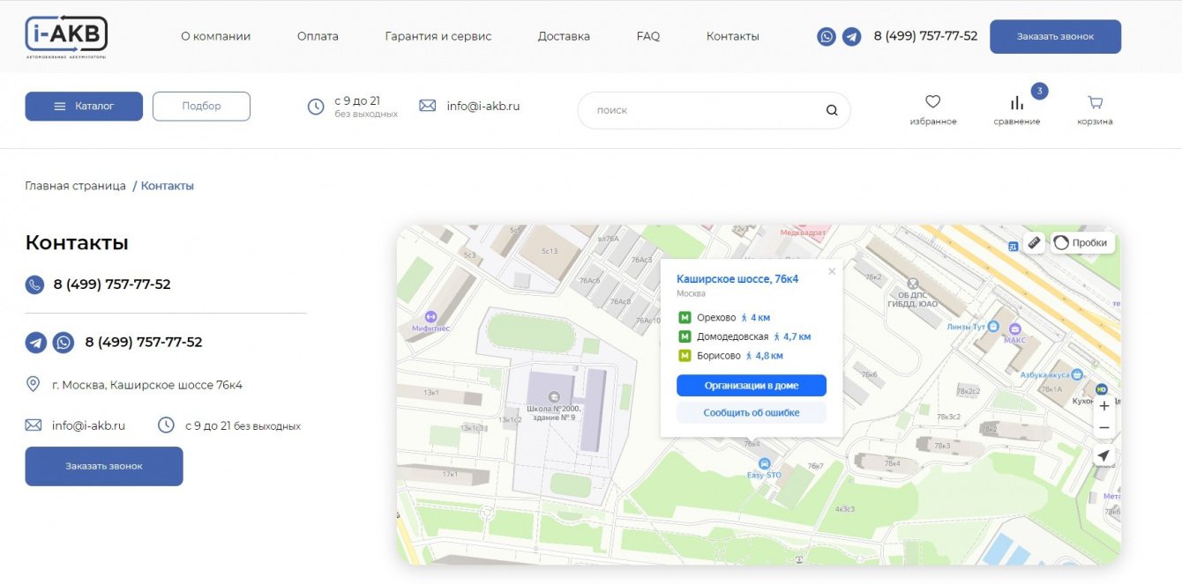Click Сообщить об ошибке button

(752, 412)
